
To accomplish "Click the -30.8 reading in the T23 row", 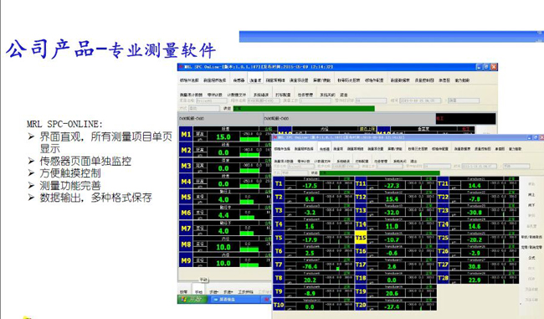I will point(475,213).
